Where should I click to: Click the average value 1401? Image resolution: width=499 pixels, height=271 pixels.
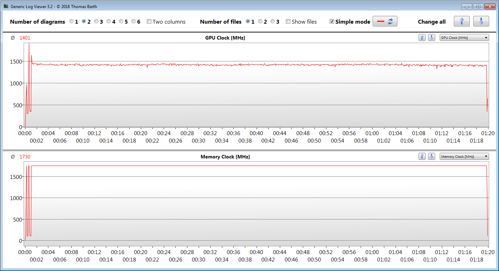click(x=25, y=38)
